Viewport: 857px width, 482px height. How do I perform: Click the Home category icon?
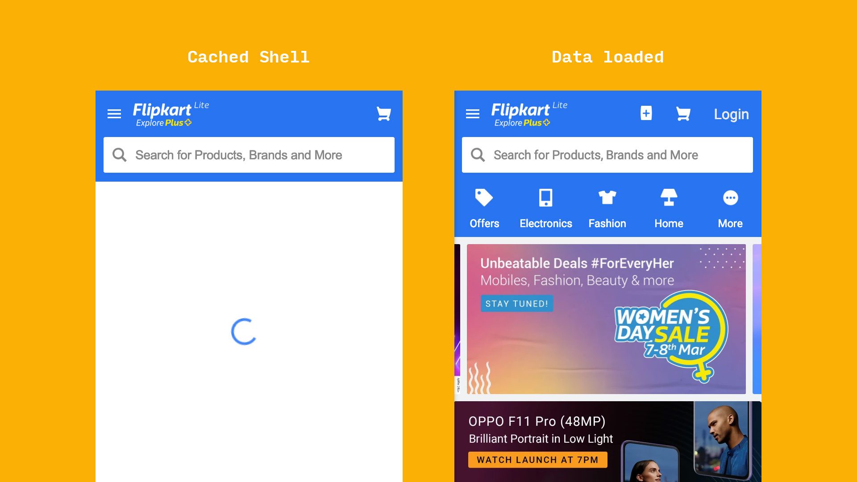tap(668, 197)
